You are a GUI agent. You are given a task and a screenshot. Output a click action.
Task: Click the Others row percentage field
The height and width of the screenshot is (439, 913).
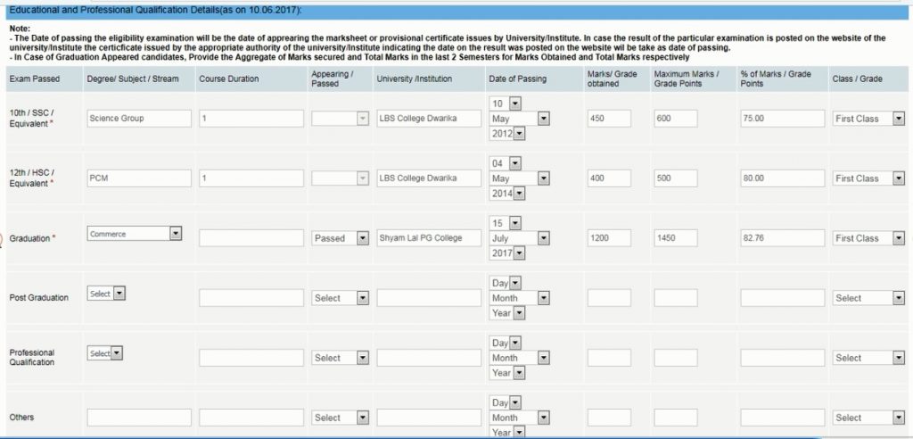pos(783,418)
